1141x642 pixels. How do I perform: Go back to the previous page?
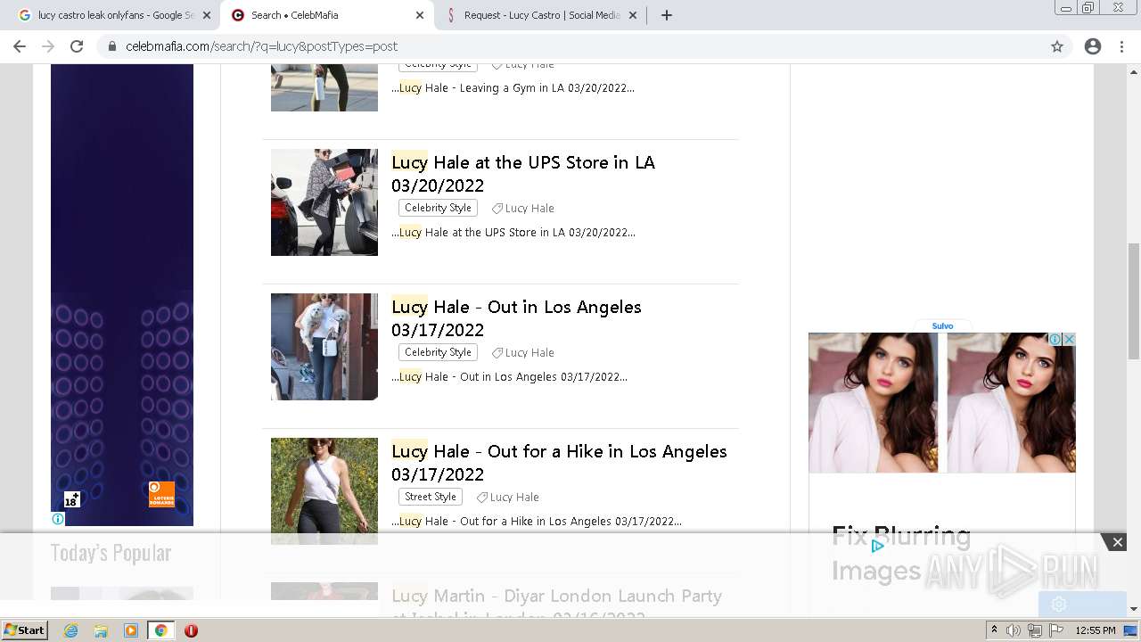click(x=20, y=46)
